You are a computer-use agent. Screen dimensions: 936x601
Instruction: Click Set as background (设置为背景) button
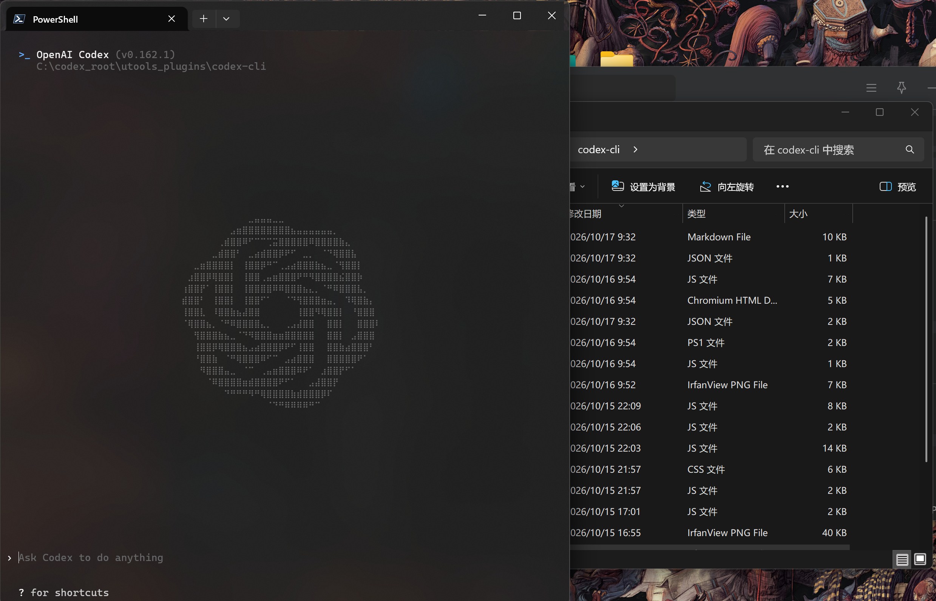643,187
